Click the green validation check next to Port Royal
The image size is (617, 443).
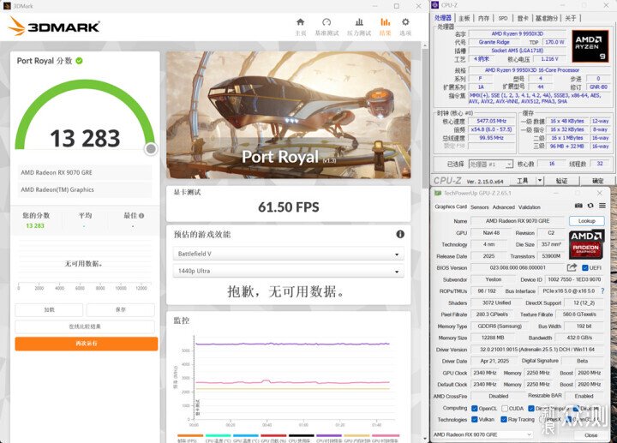(x=79, y=61)
